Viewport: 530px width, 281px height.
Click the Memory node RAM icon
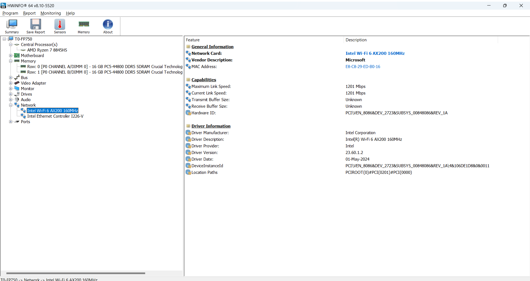17,61
